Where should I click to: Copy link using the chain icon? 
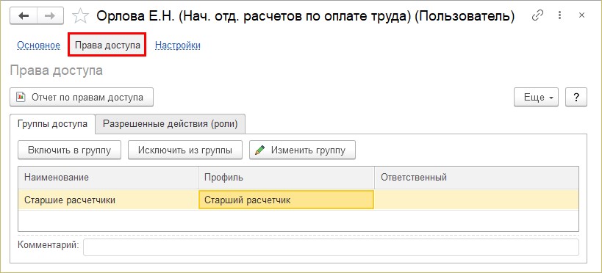[x=537, y=15]
